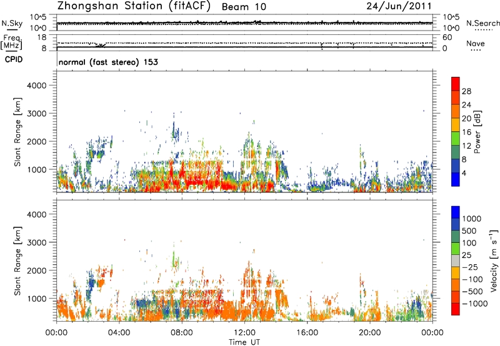Click the "12" power colorbar label

[466, 146]
